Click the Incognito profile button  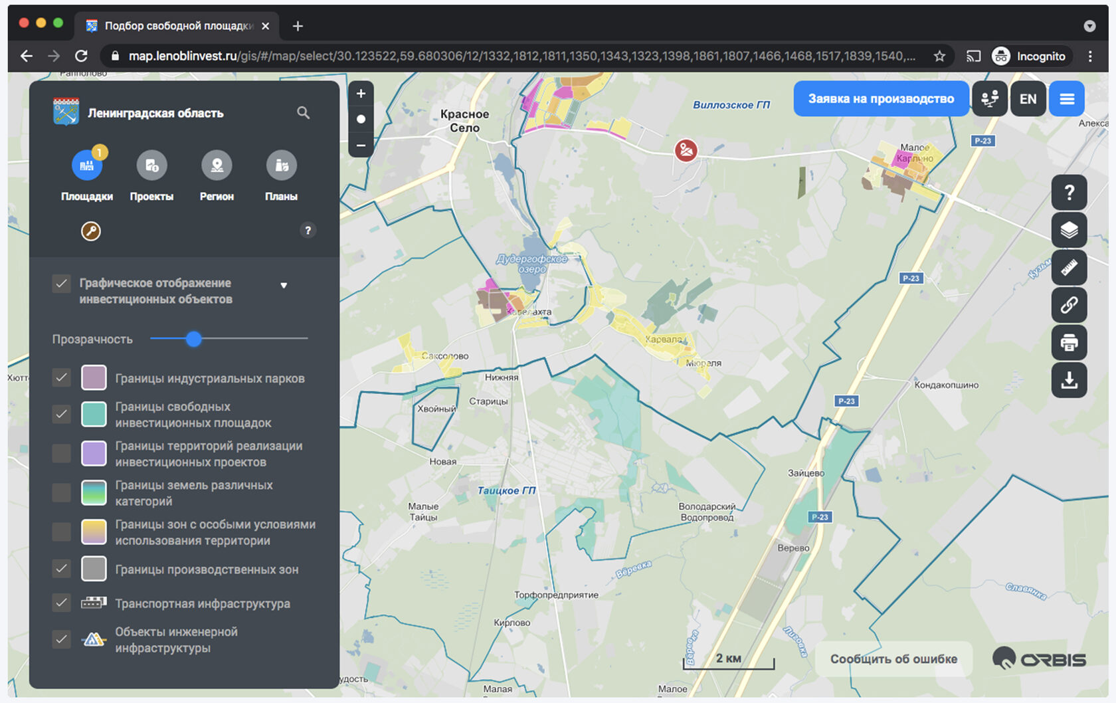1029,56
